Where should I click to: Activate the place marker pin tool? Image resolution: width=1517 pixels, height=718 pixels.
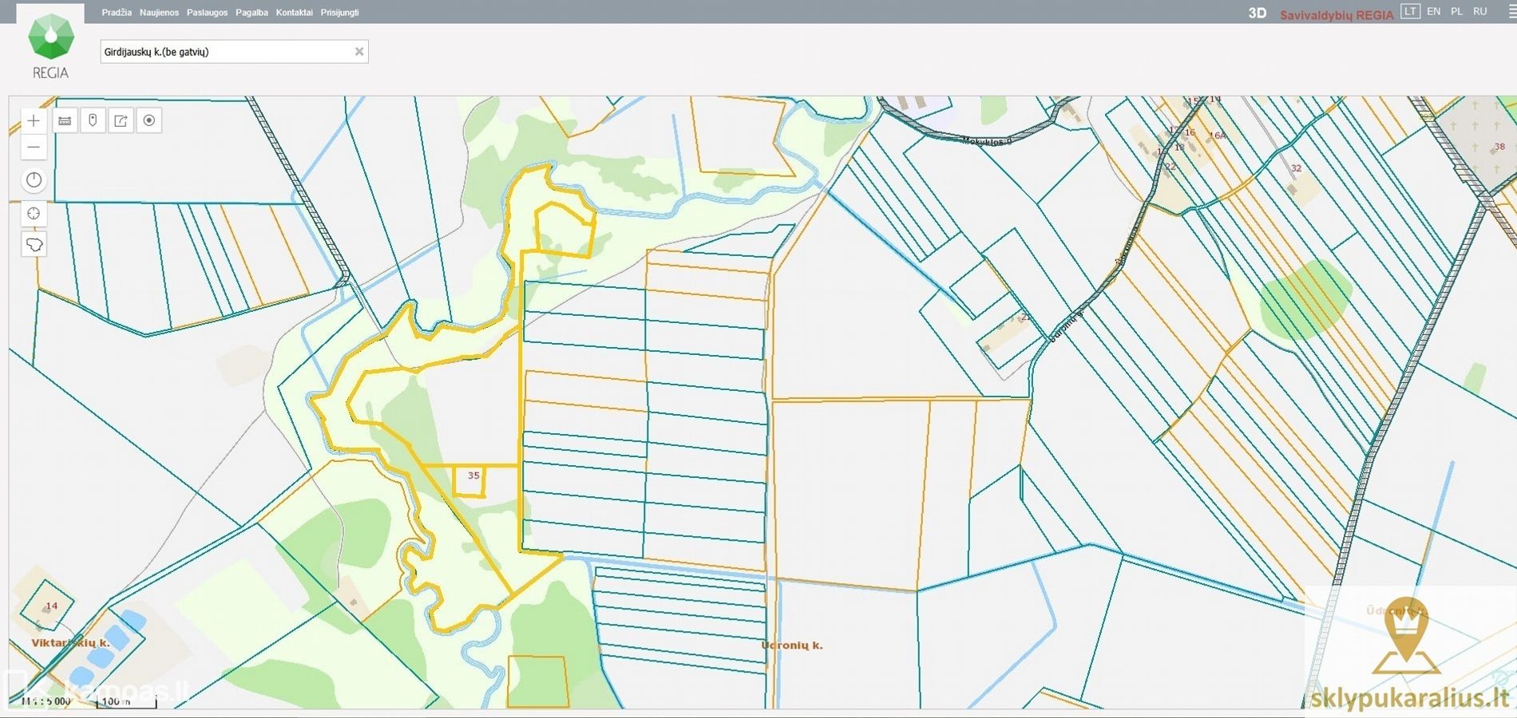pyautogui.click(x=93, y=121)
